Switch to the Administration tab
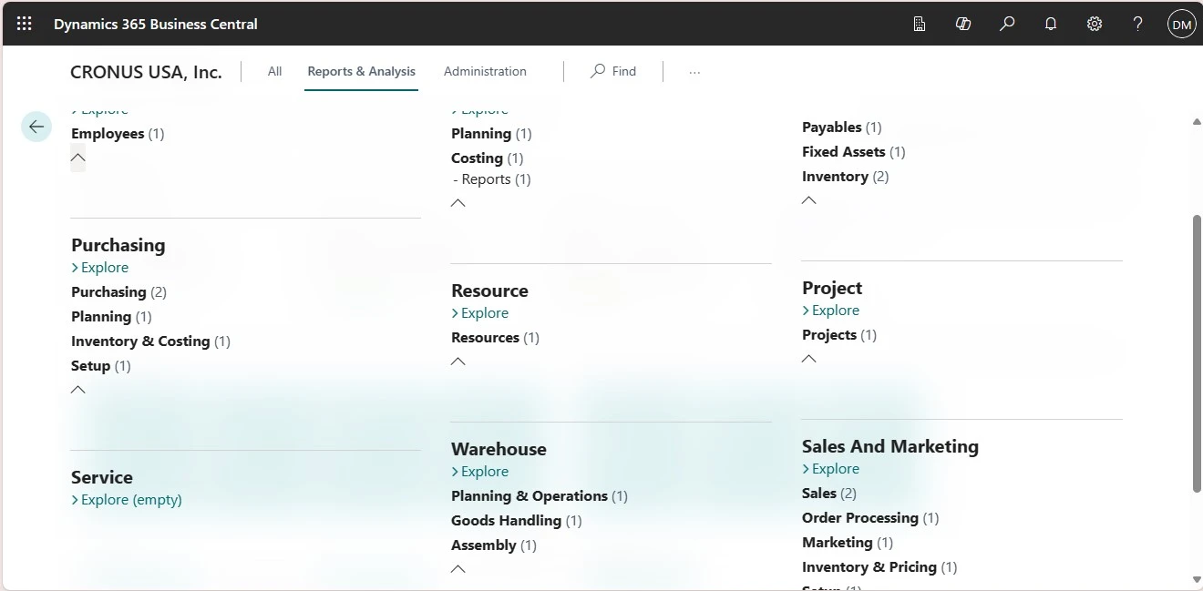Viewport: 1203px width, 591px height. [x=485, y=71]
